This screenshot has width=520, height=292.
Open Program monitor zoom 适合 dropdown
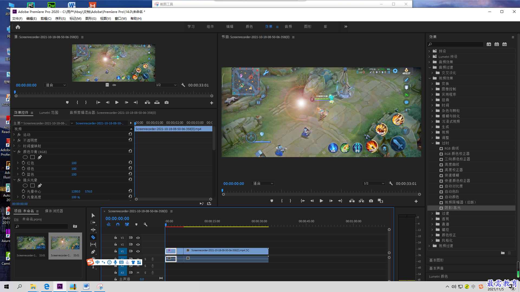pyautogui.click(x=263, y=183)
